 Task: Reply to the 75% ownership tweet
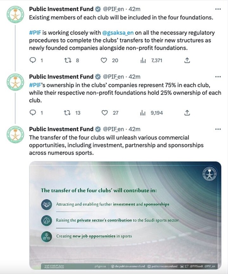(x=33, y=112)
